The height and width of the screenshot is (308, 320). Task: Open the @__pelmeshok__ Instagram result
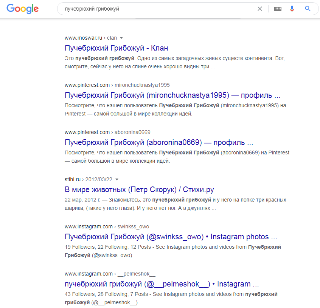click(x=162, y=284)
